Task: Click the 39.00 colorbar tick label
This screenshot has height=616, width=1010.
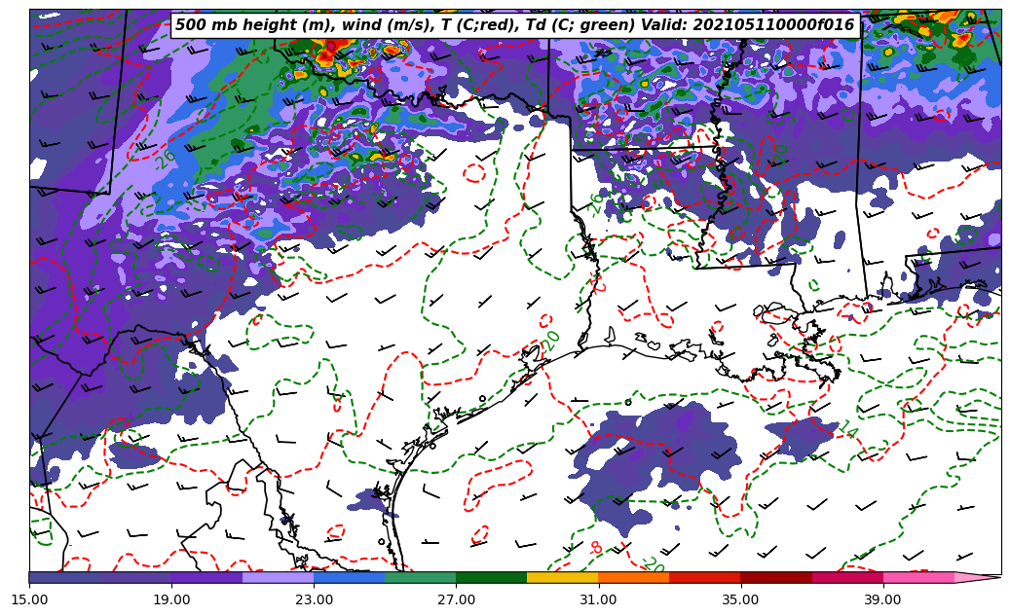Action: coord(882,599)
